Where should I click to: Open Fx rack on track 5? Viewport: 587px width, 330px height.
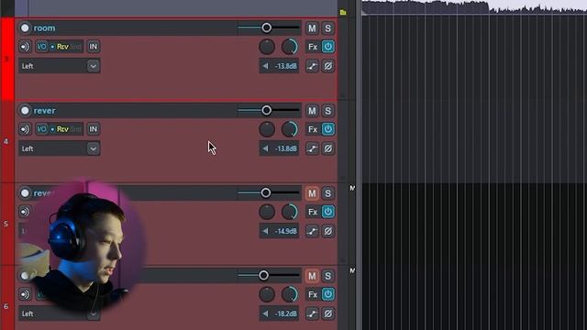click(x=313, y=212)
